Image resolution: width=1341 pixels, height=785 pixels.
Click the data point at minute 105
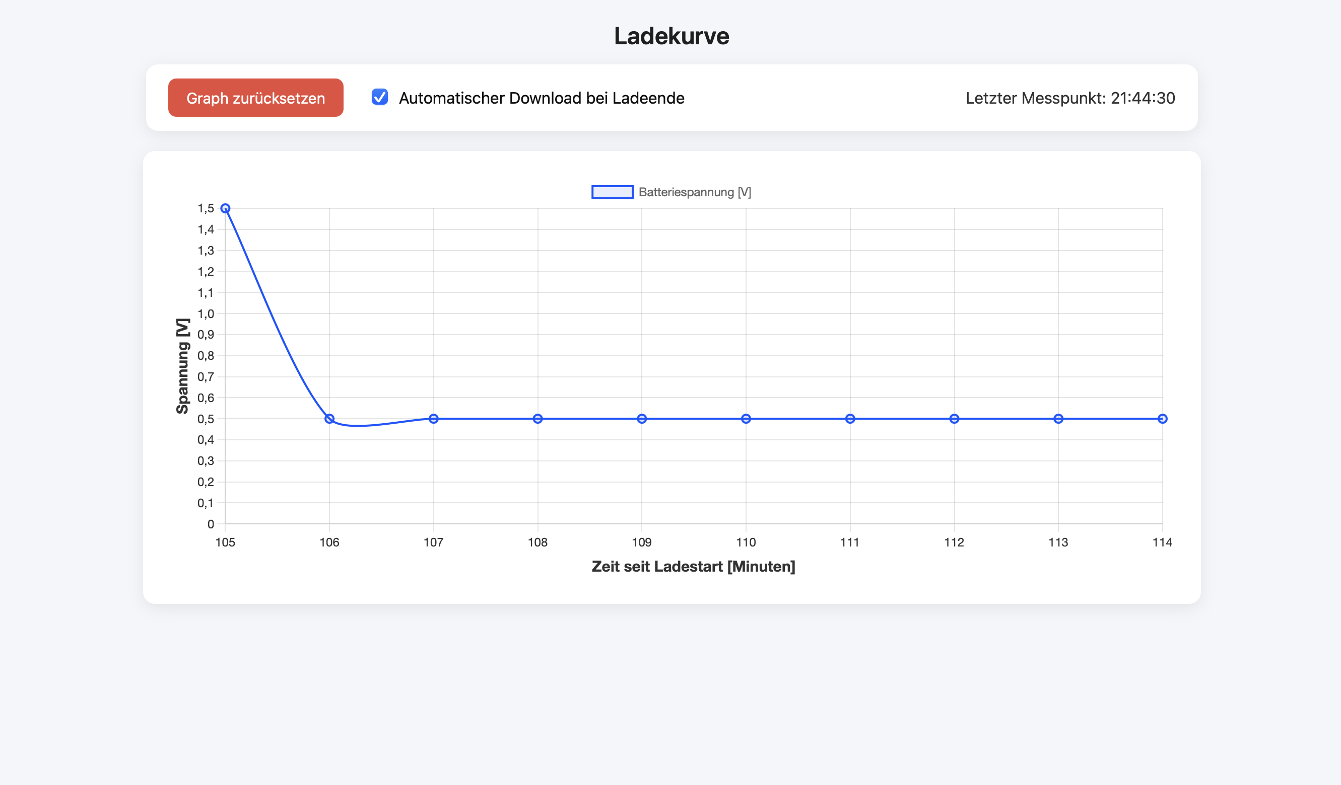pos(225,208)
